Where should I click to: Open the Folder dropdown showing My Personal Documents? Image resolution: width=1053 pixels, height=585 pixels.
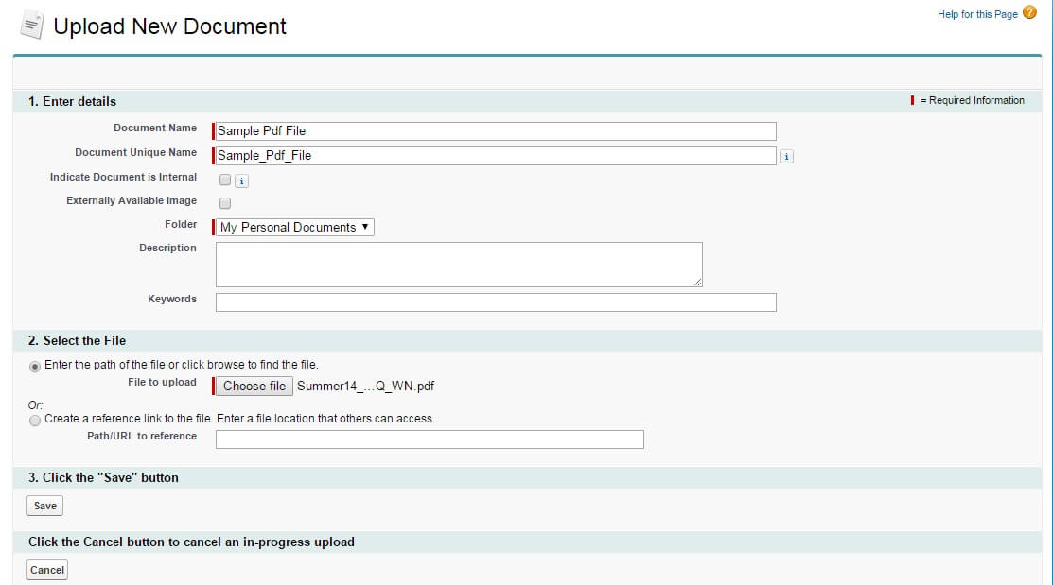[x=292, y=227]
